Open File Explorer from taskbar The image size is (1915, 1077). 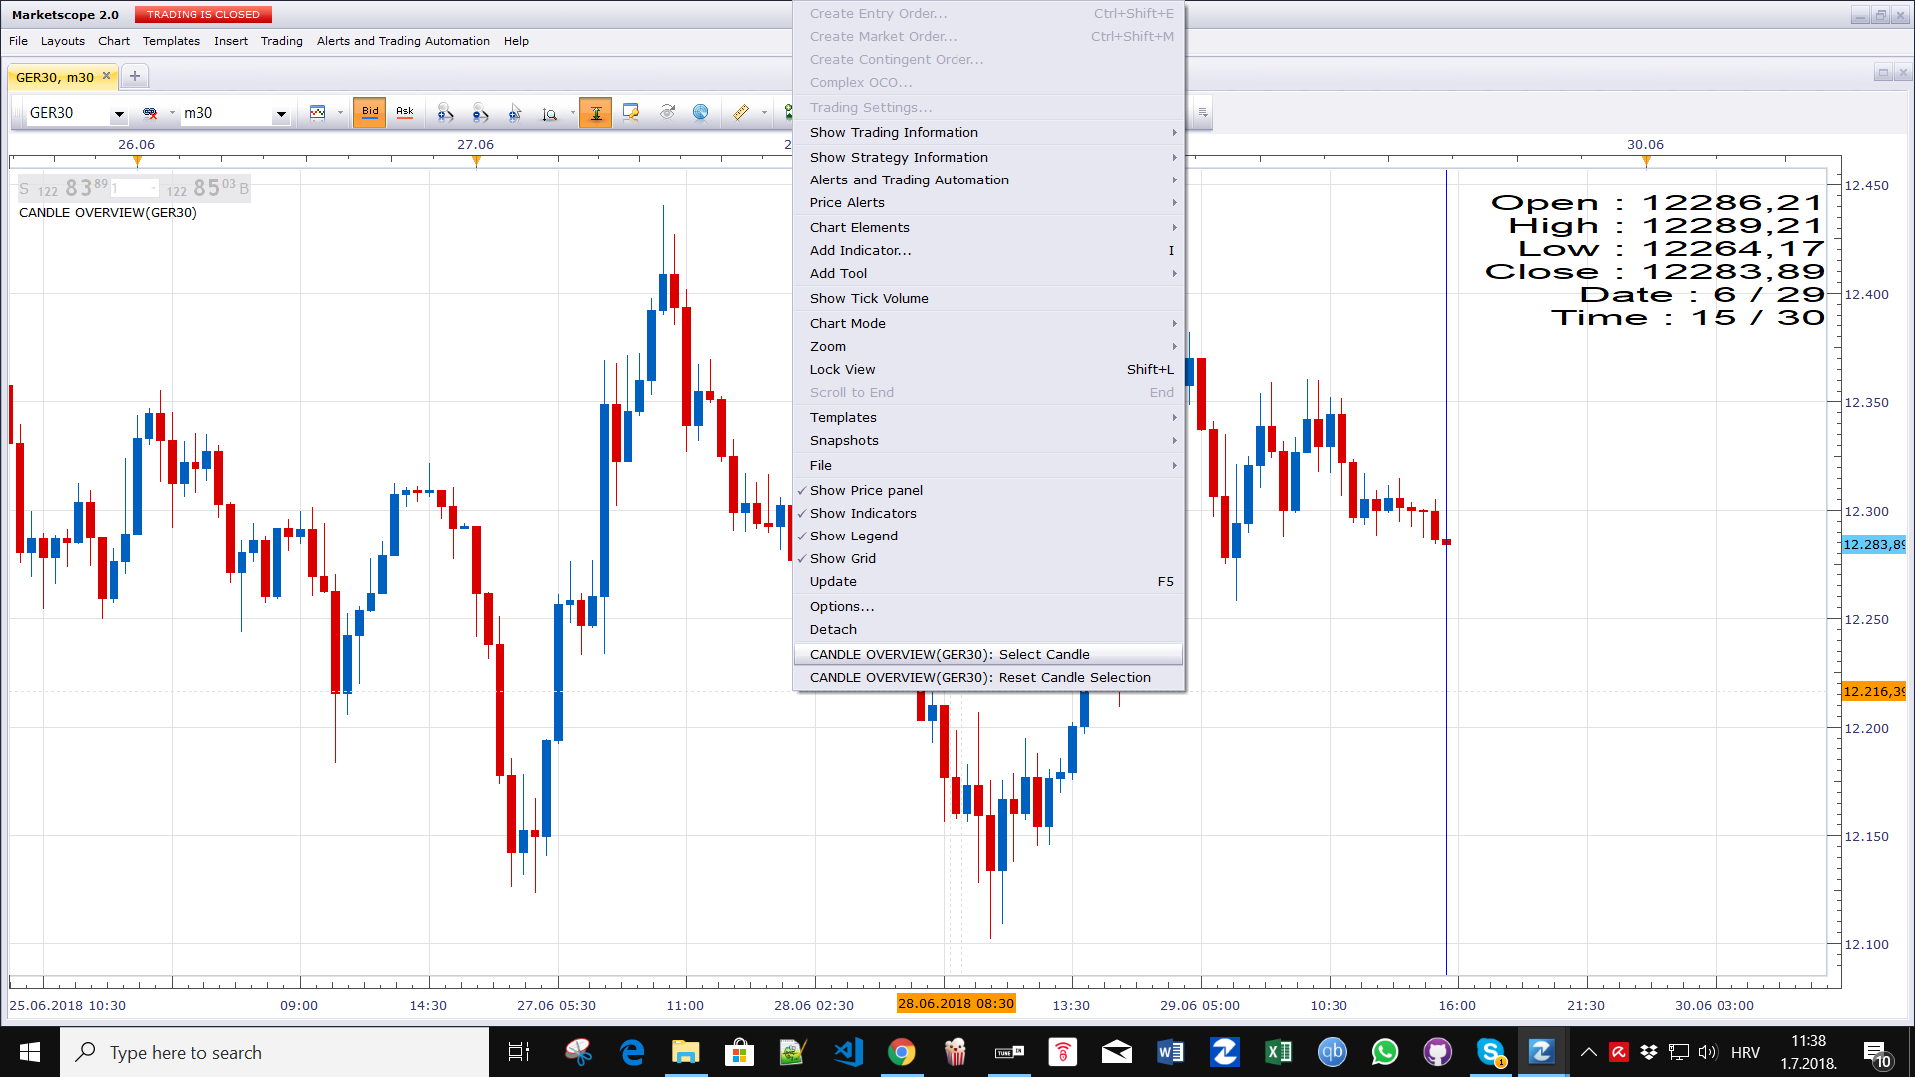pyautogui.click(x=686, y=1052)
